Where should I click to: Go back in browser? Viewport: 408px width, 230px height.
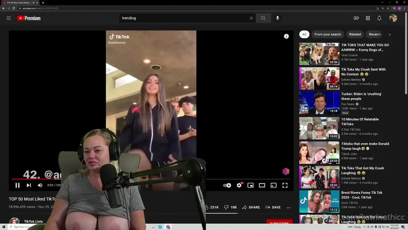[x=4, y=8]
